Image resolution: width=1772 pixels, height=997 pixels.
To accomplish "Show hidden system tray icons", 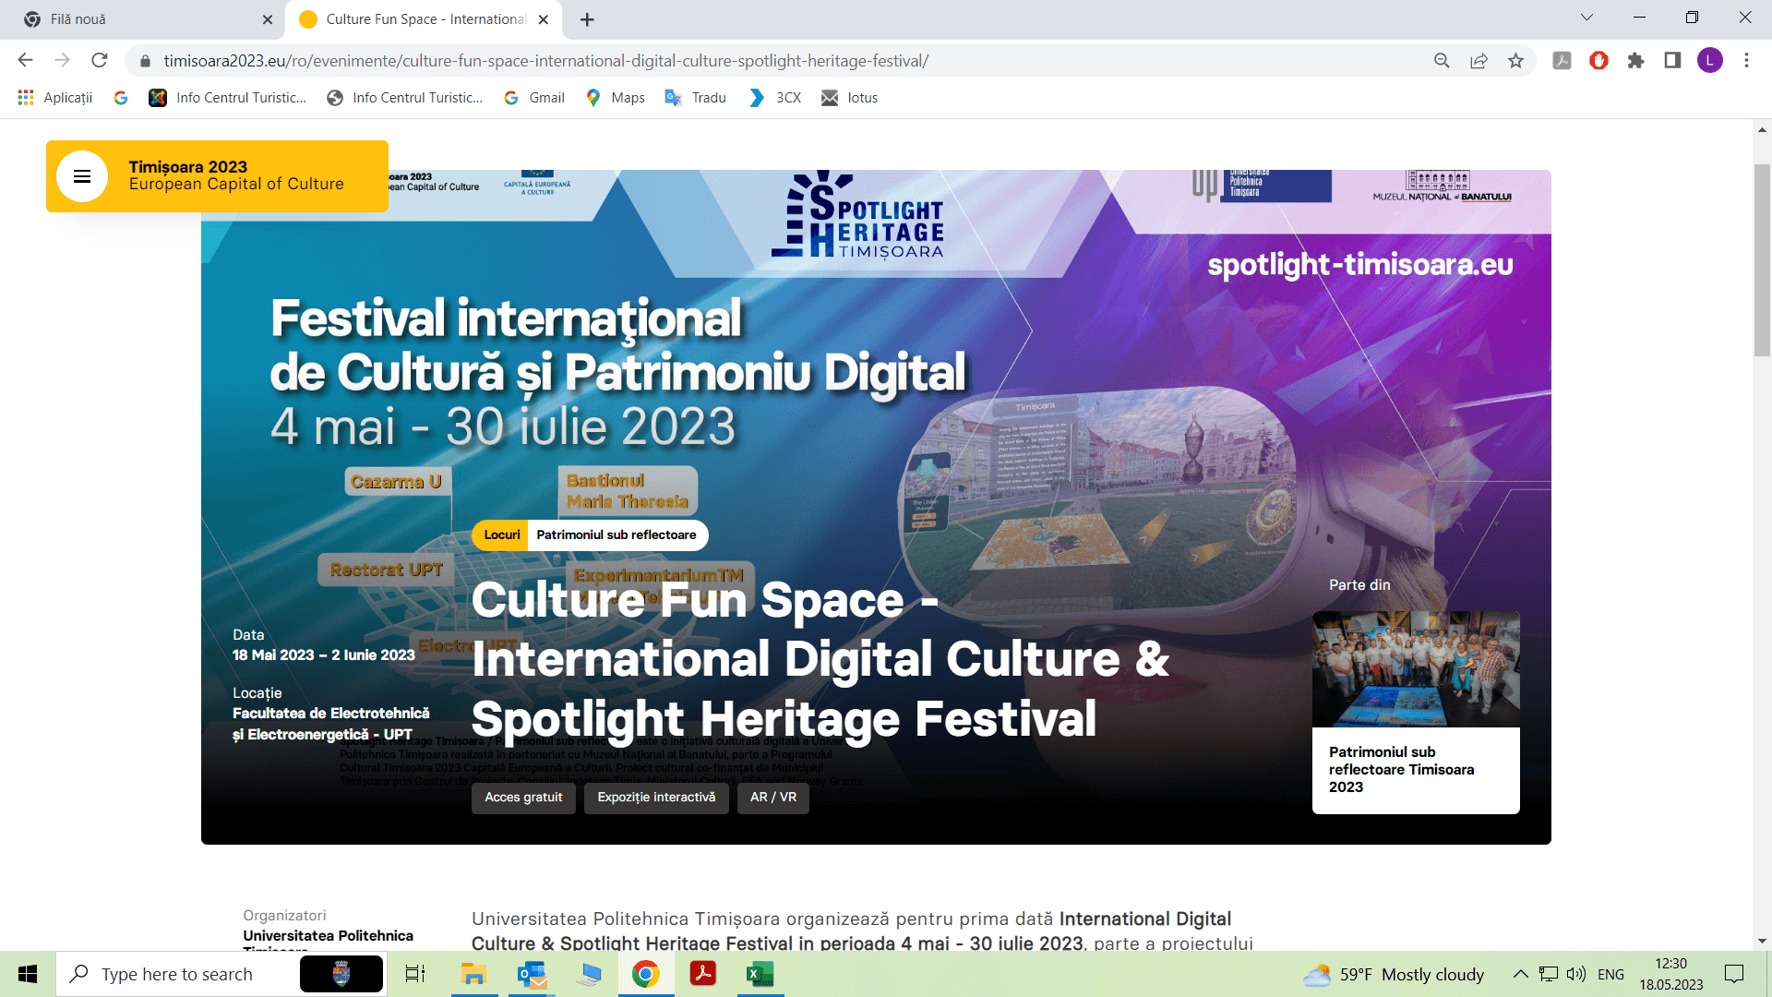I will pyautogui.click(x=1520, y=974).
